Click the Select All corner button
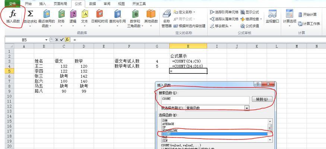This screenshot has width=326, height=149. [9, 46]
